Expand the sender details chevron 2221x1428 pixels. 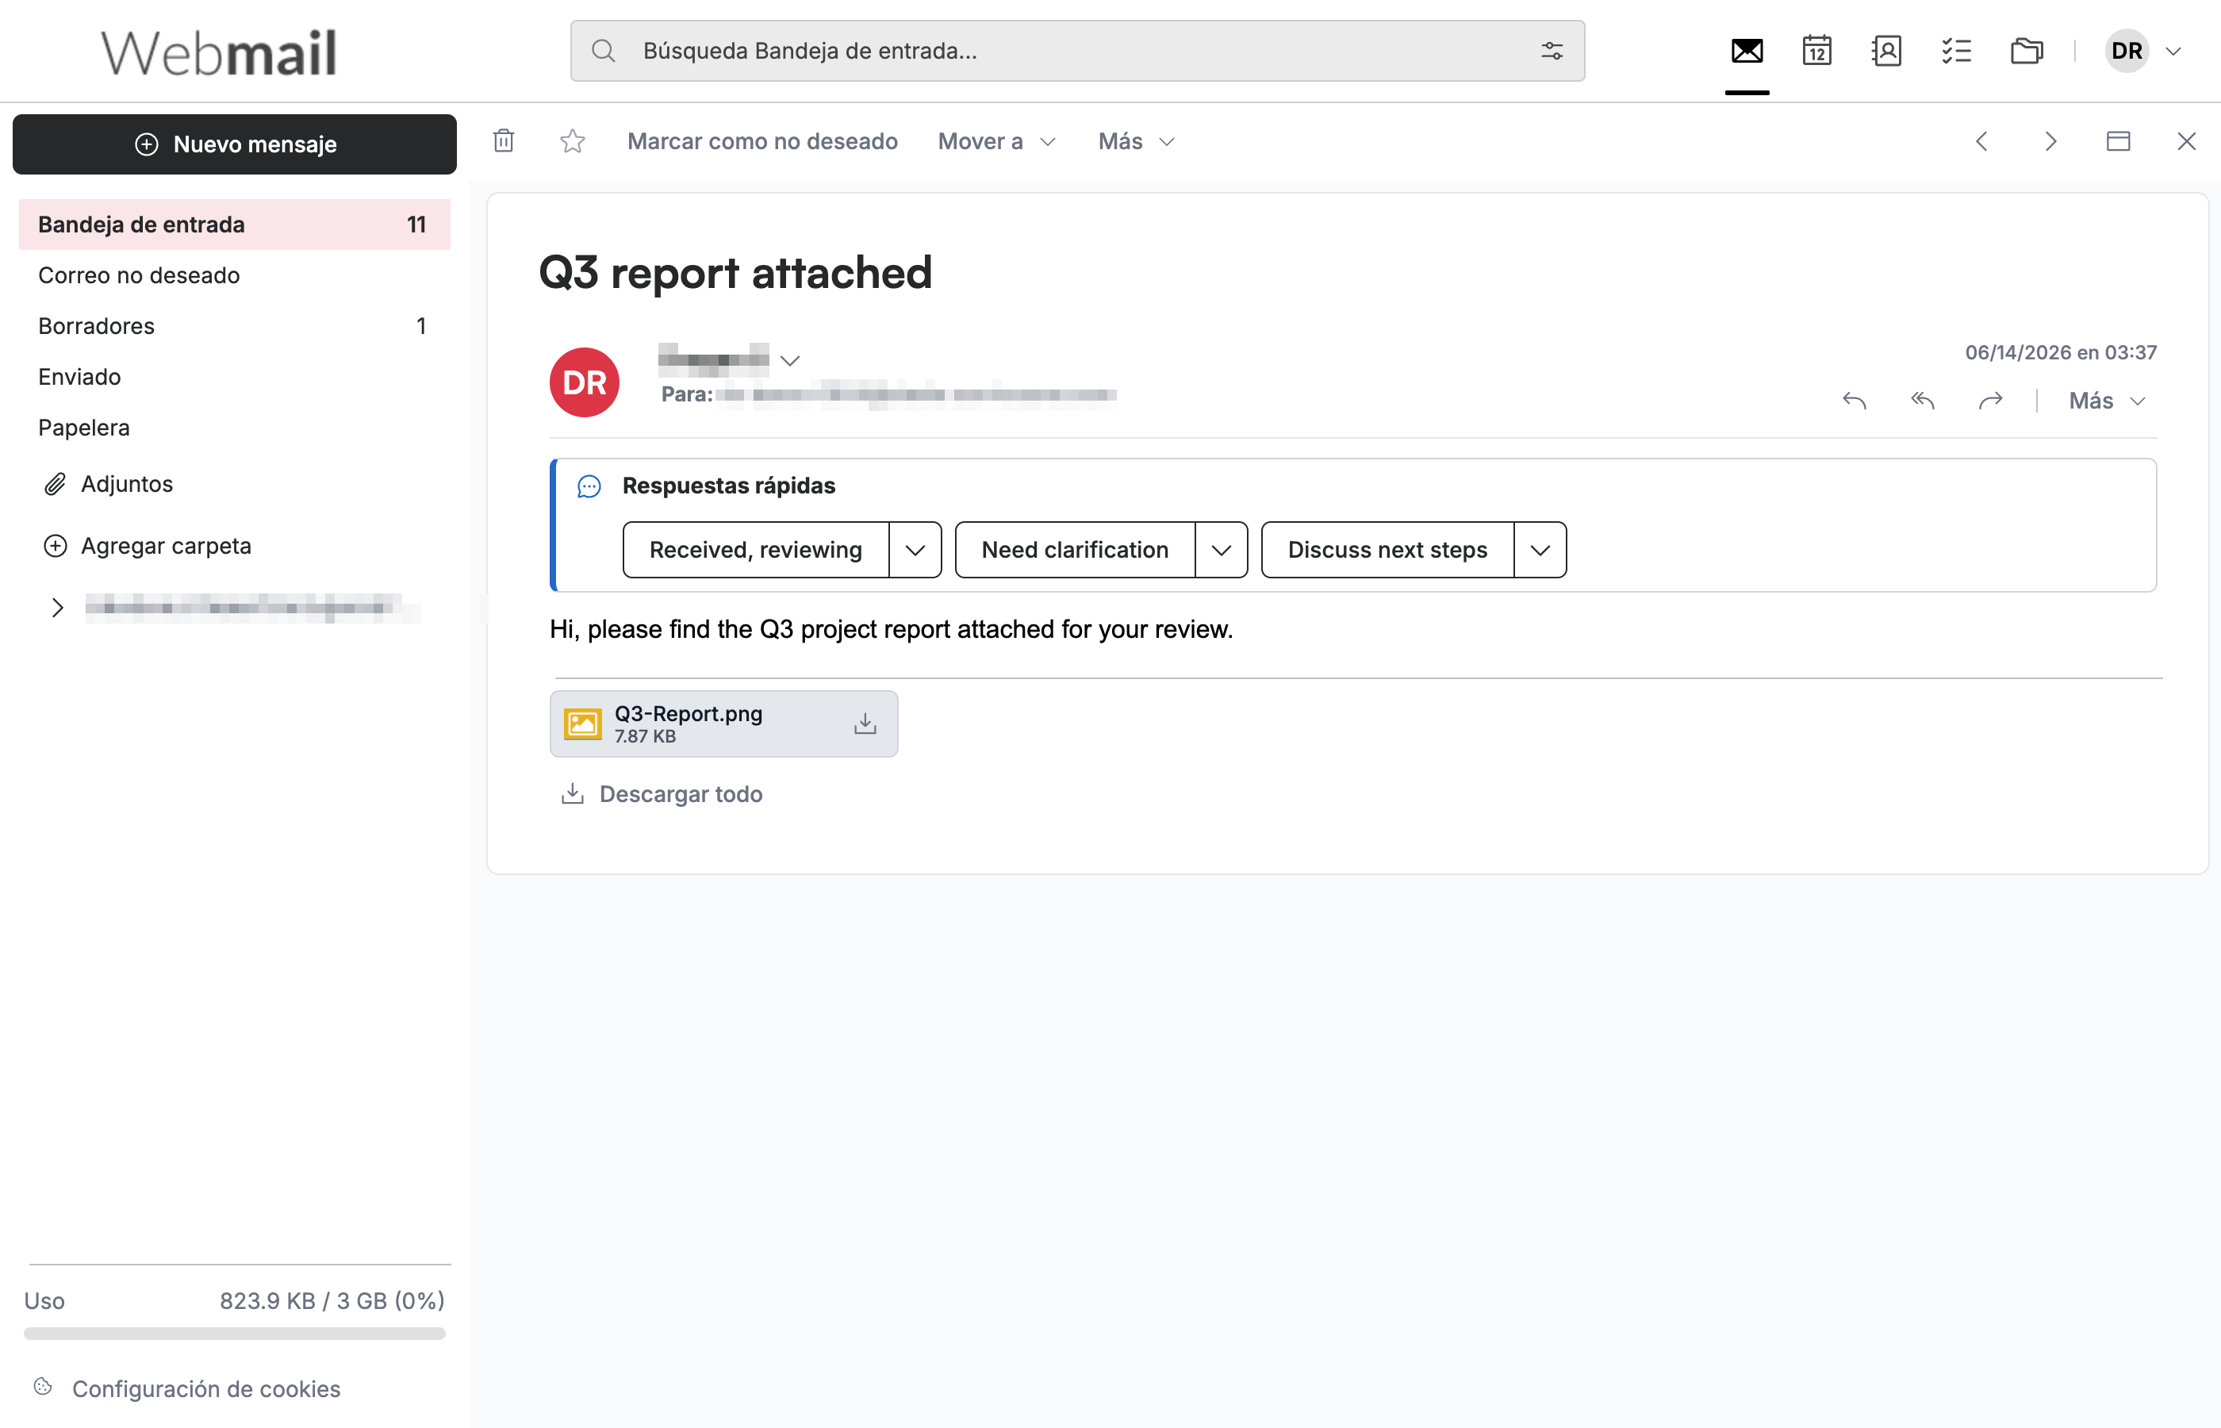[x=790, y=361]
